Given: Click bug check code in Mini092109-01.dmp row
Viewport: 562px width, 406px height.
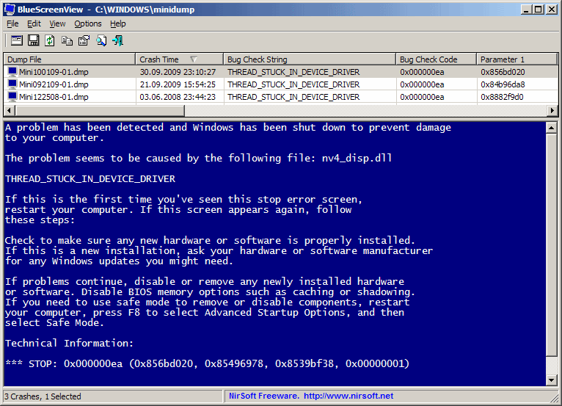Looking at the screenshot, I should 422,84.
